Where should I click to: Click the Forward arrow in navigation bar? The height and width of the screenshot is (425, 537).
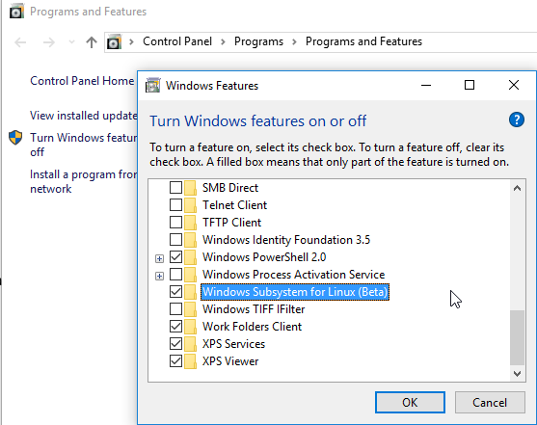click(x=48, y=42)
